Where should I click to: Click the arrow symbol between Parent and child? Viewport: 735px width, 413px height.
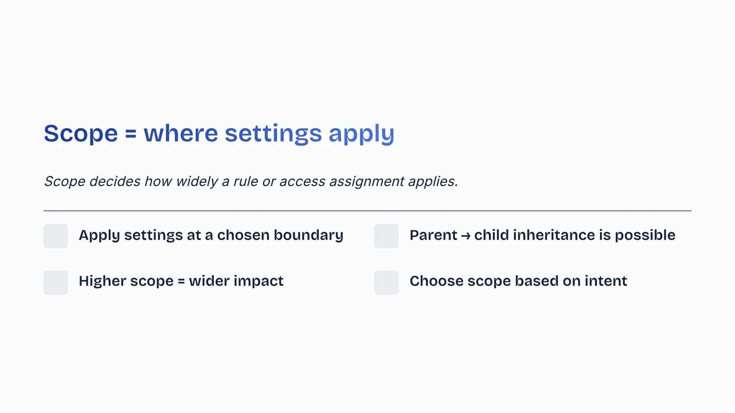click(465, 236)
